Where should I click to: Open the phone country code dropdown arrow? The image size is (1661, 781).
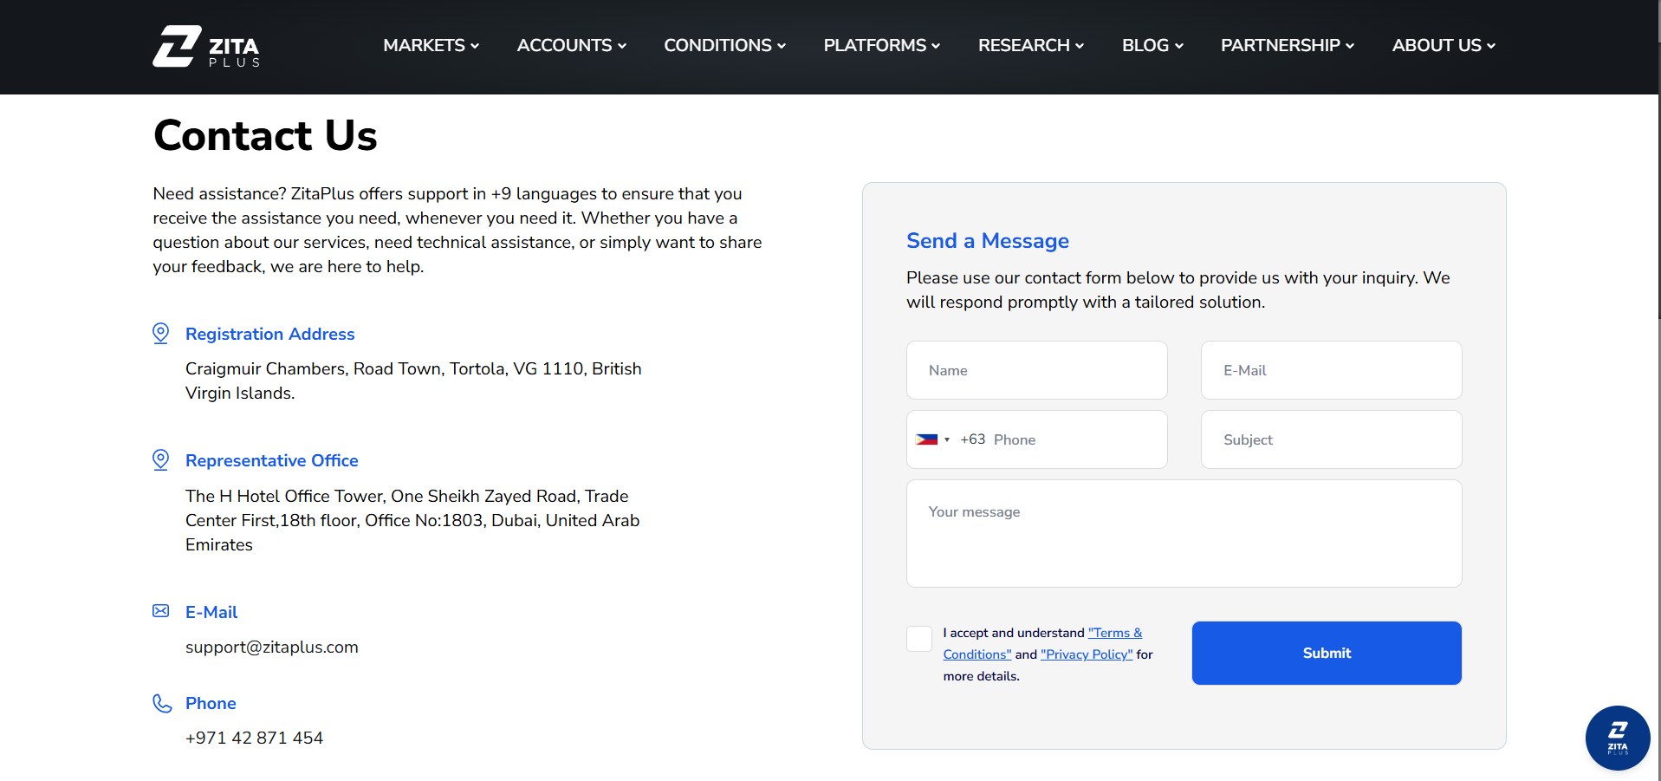click(947, 439)
